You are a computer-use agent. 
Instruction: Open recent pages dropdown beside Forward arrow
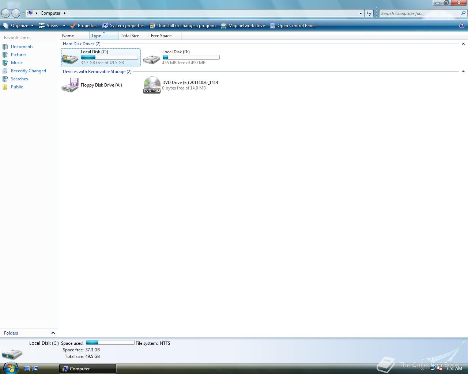pyautogui.click(x=23, y=14)
